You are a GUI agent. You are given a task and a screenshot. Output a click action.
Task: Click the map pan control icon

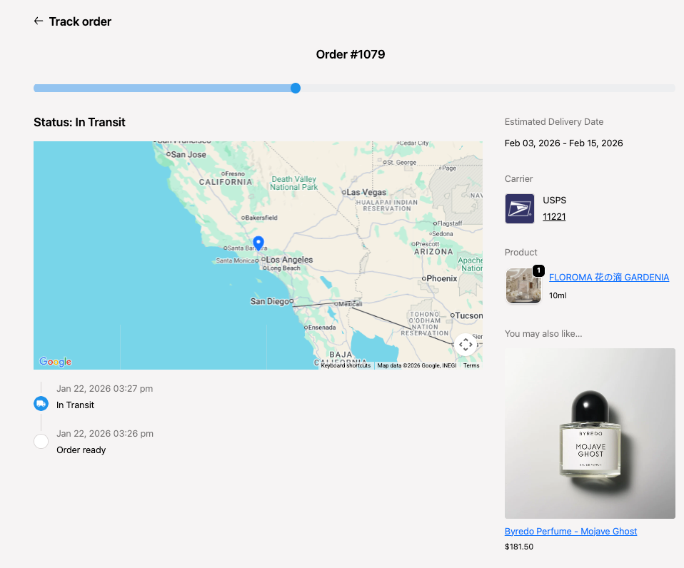coord(466,345)
